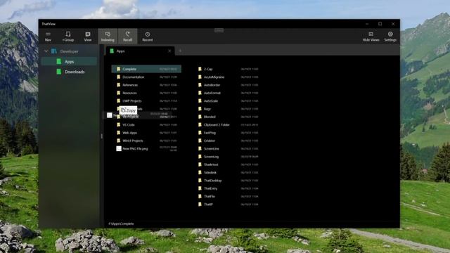
Task: Select Apps in the sidebar
Action: click(x=69, y=62)
